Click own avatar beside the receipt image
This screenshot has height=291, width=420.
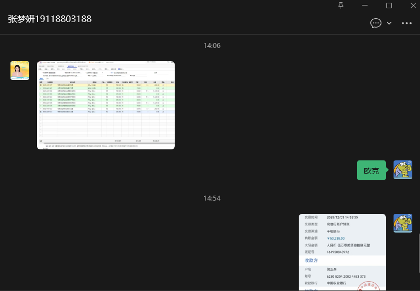coord(403,223)
